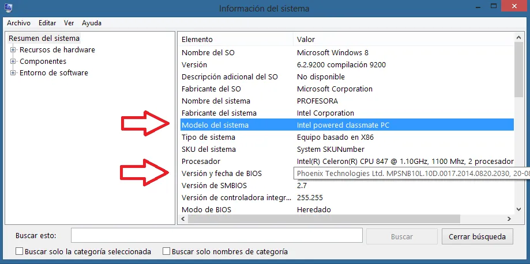Click the Cerrar búsqueda button
The width and height of the screenshot is (530, 264).
click(477, 236)
